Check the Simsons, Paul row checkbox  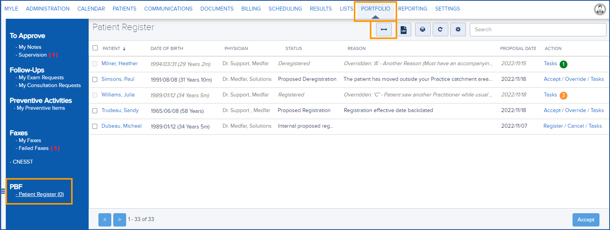coord(95,79)
